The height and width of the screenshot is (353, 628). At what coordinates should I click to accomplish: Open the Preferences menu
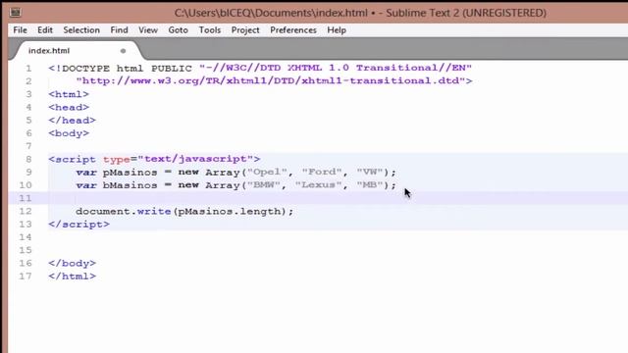tap(293, 30)
